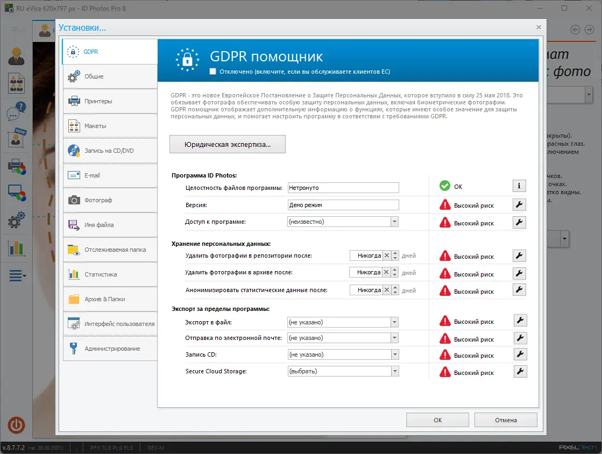Open the Запись на CD/DVD tab

110,151
